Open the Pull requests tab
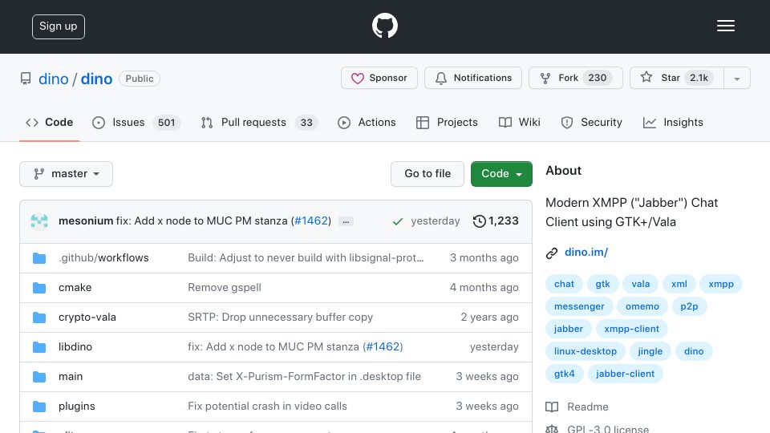770x433 pixels. click(259, 122)
